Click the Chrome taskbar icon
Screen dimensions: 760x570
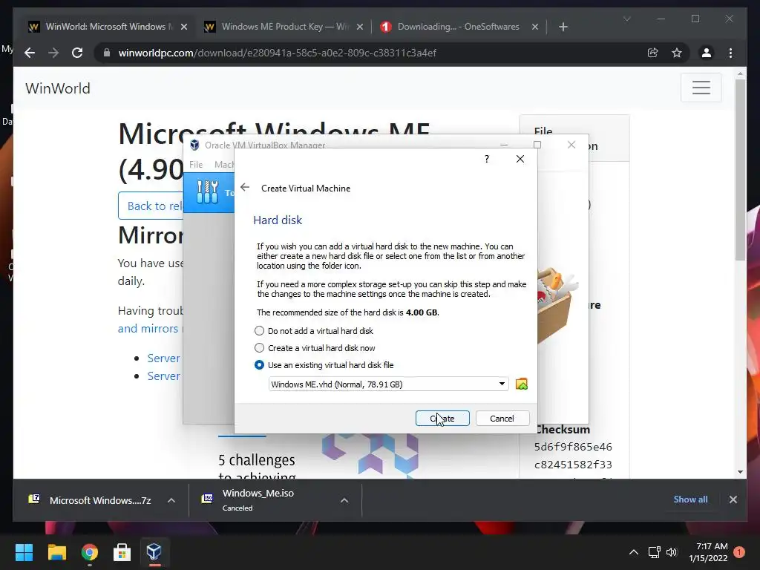pos(90,551)
